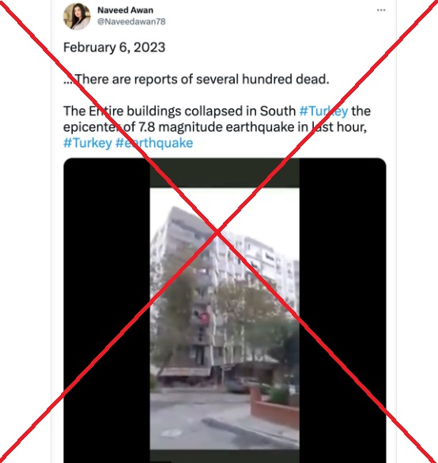Click the '7.8 magnitude earthquake' text line
The width and height of the screenshot is (438, 463).
pyautogui.click(x=215, y=127)
